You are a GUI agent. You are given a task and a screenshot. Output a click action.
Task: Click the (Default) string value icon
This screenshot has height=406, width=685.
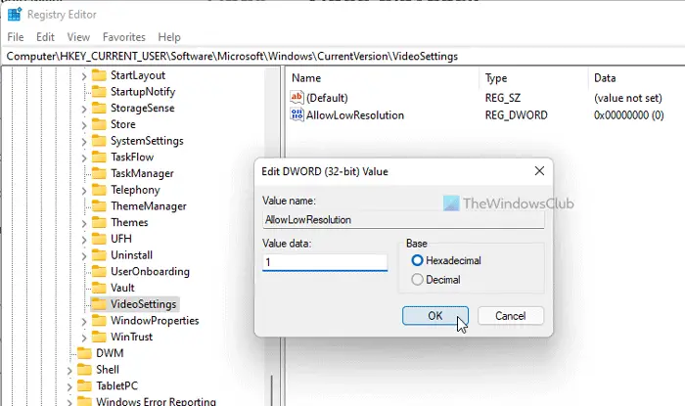[297, 98]
